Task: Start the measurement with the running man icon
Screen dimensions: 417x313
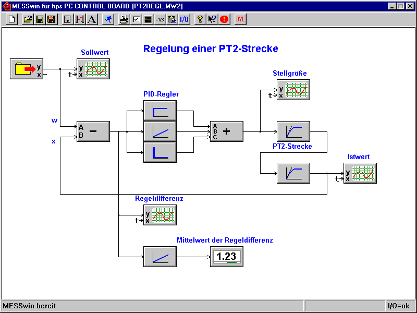Action: point(107,19)
